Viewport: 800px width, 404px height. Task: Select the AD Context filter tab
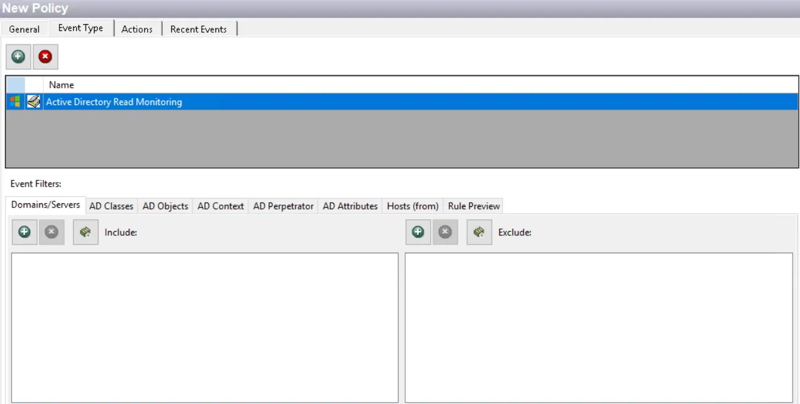tap(220, 206)
